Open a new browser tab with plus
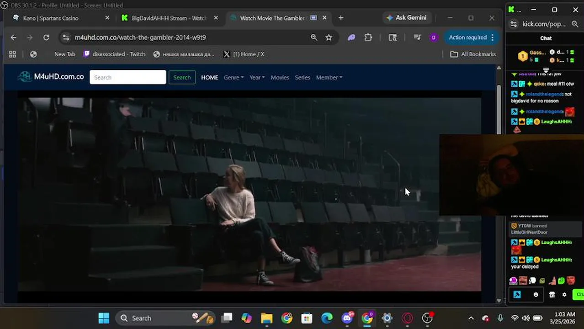 click(x=341, y=18)
